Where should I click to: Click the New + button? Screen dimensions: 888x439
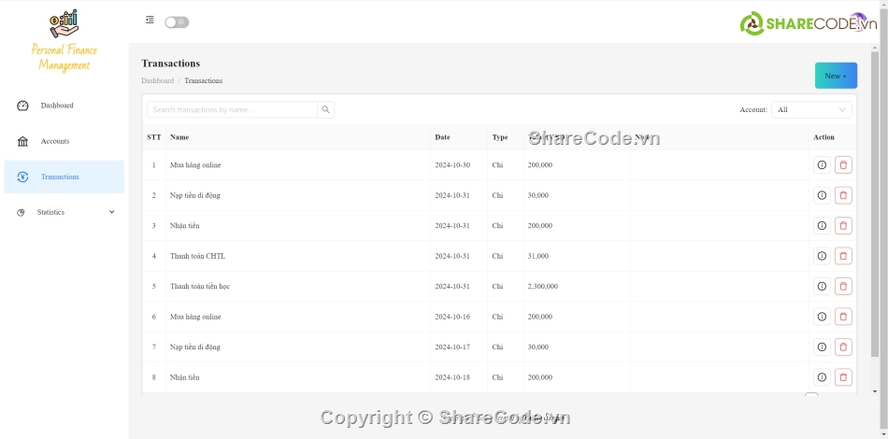[x=835, y=76]
